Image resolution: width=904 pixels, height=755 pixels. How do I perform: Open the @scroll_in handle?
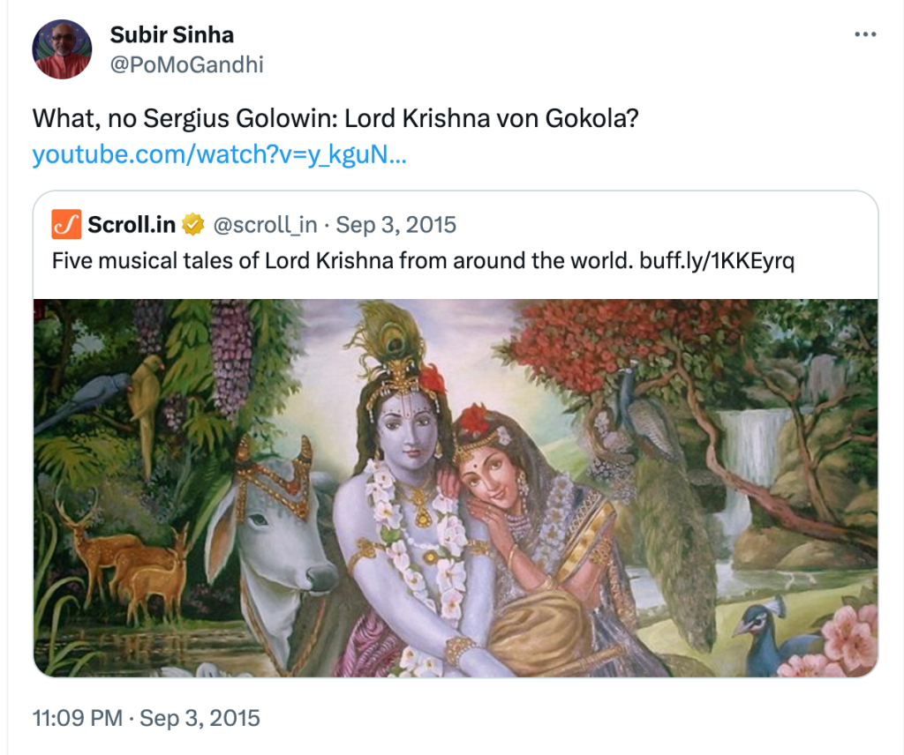coord(265,225)
